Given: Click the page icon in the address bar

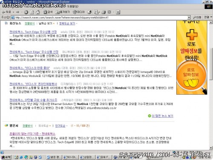Looking at the screenshot, I should [13, 17].
